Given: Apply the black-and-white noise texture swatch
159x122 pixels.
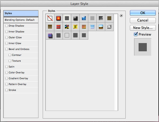Looking at the screenshot, I should tap(109, 27).
